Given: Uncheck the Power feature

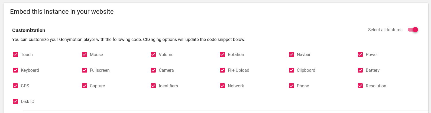Looking at the screenshot, I should pos(360,54).
